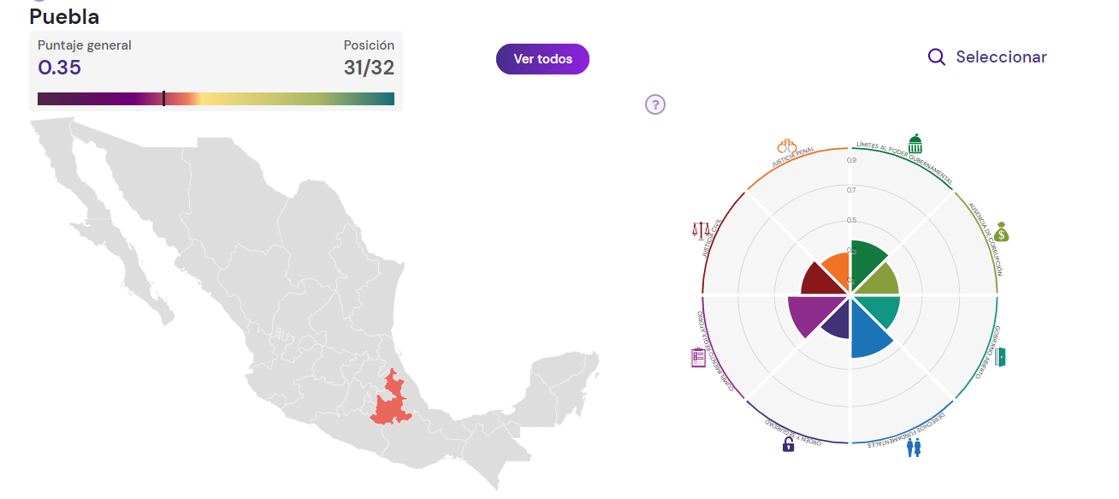Select the highlighted Puebla state on map
The height and width of the screenshot is (499, 1119).
(x=391, y=402)
